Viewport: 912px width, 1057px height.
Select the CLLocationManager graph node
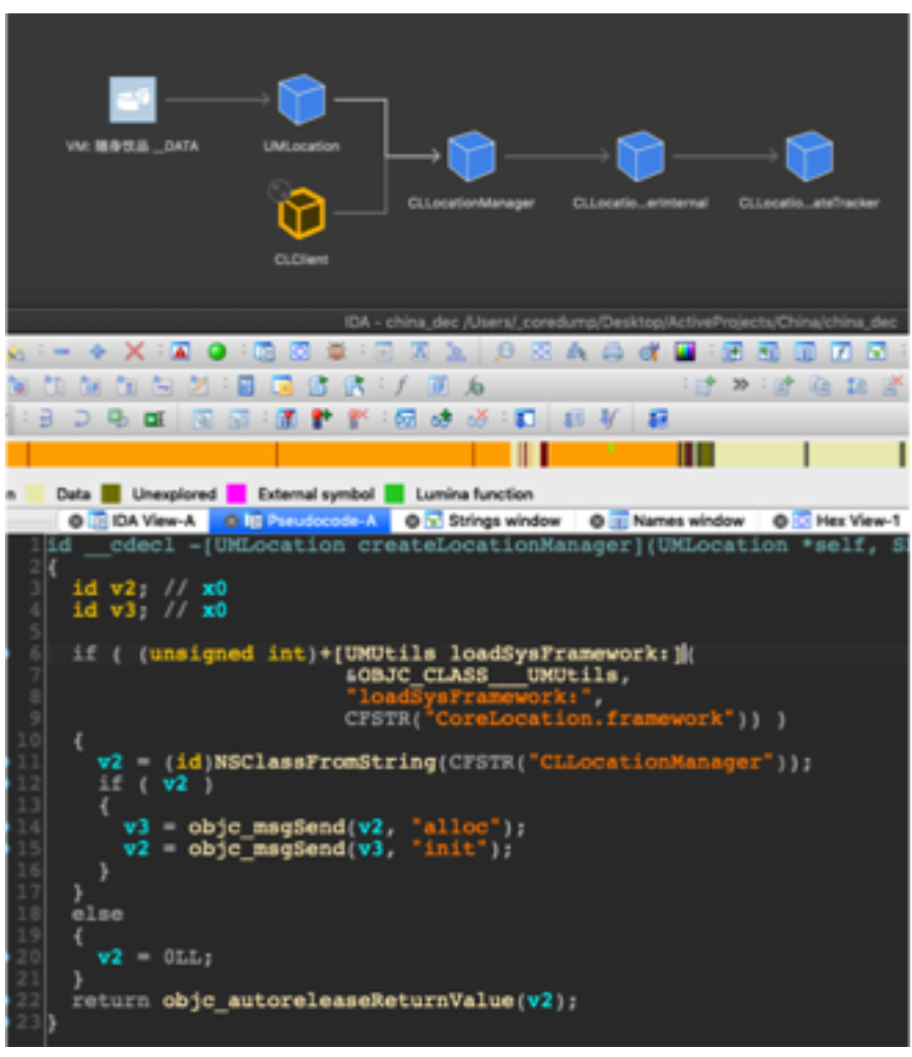471,156
